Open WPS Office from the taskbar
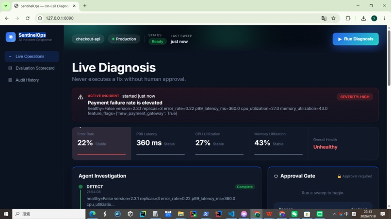Image resolution: width=391 pixels, height=219 pixels. point(269,214)
